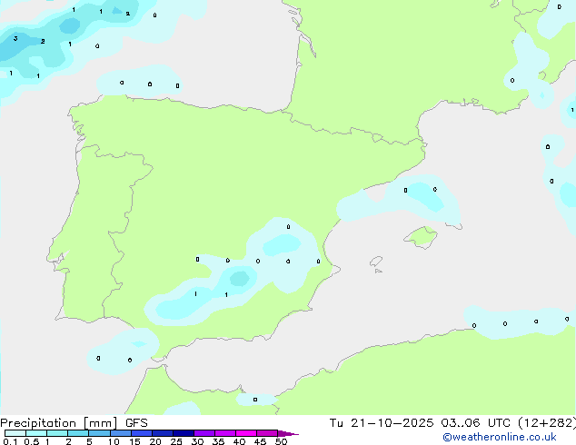Click the 'Tu 21-10-2025' date text
This screenshot has width=576, height=445.
point(382,423)
